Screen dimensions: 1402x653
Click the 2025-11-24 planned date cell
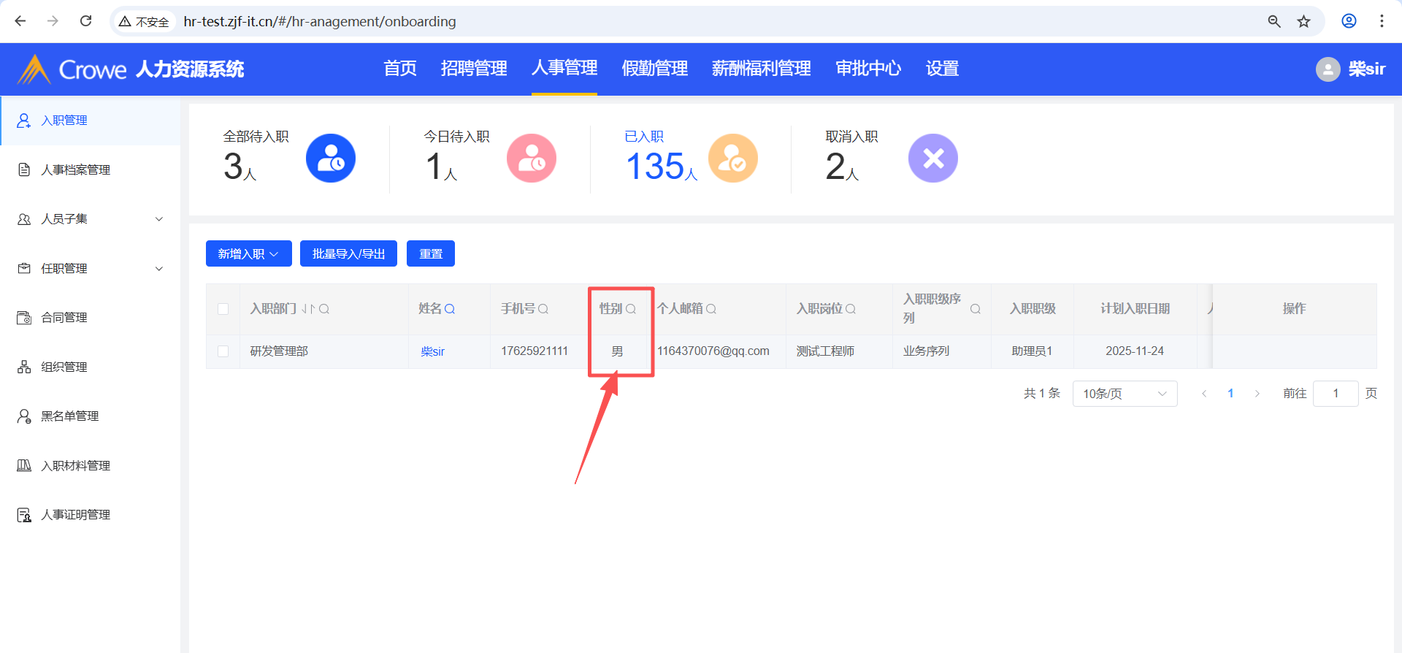[x=1135, y=351]
